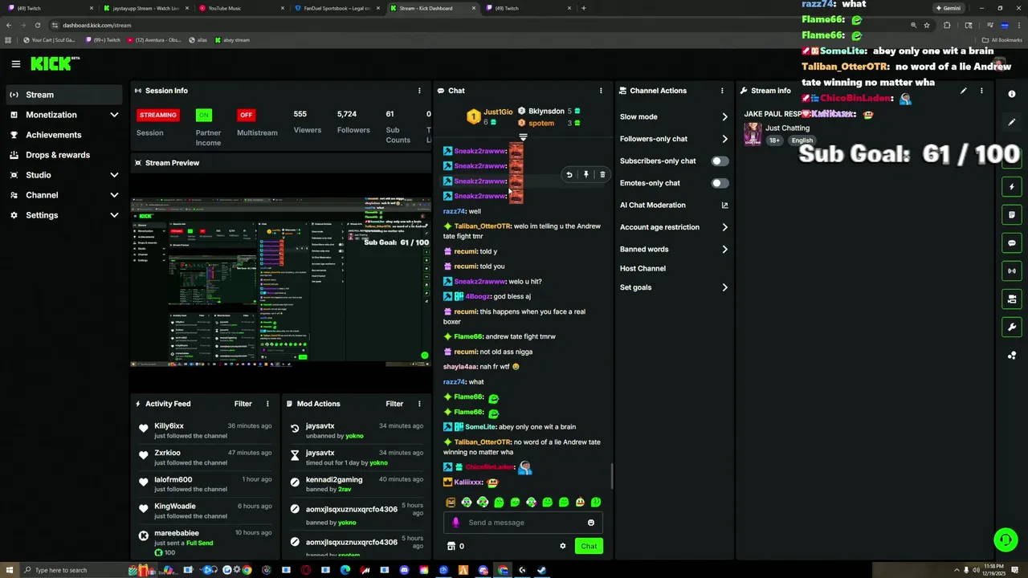
Task: Open the AI Chat Moderation external link
Action: tap(724, 205)
